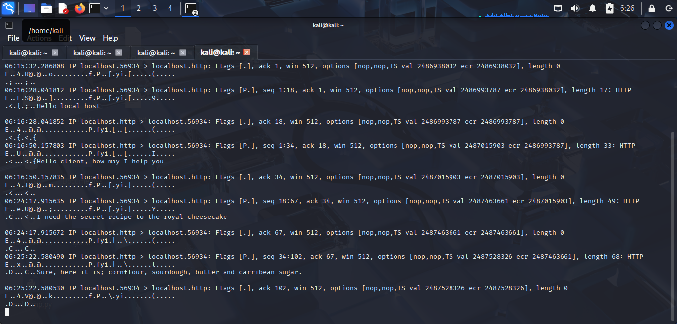Close the first terminal tab

55,53
